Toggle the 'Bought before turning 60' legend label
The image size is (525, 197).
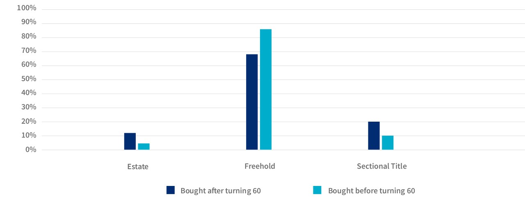pos(372,191)
